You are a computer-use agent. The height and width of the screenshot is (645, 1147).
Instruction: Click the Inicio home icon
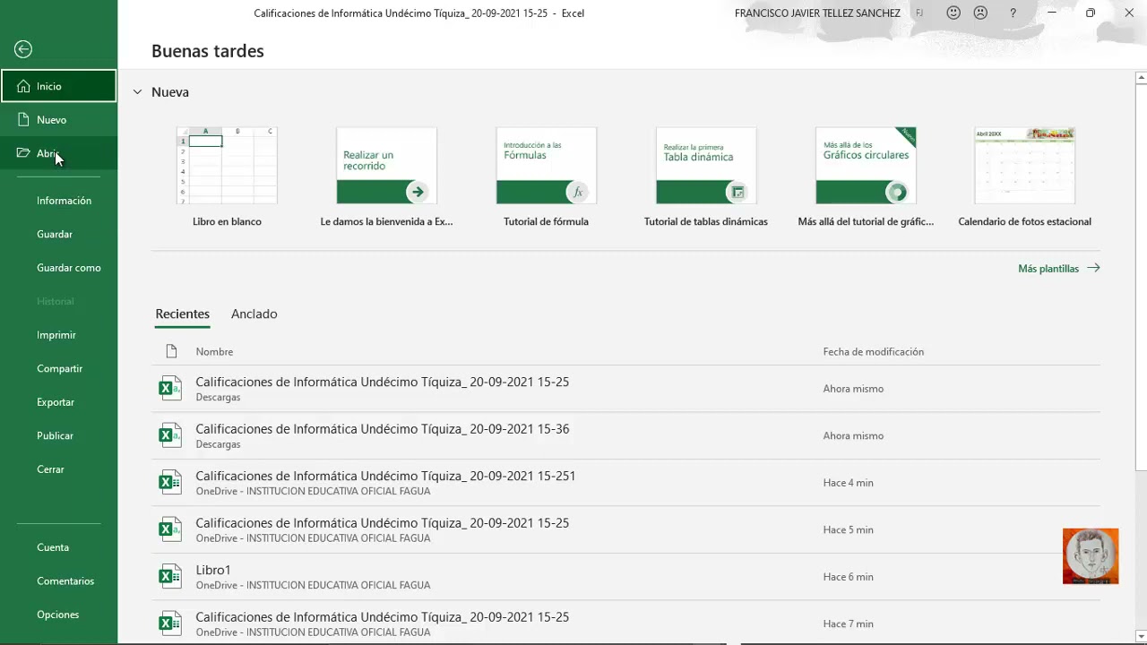pyautogui.click(x=23, y=86)
